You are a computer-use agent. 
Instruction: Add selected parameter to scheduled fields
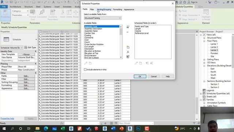click(128, 27)
